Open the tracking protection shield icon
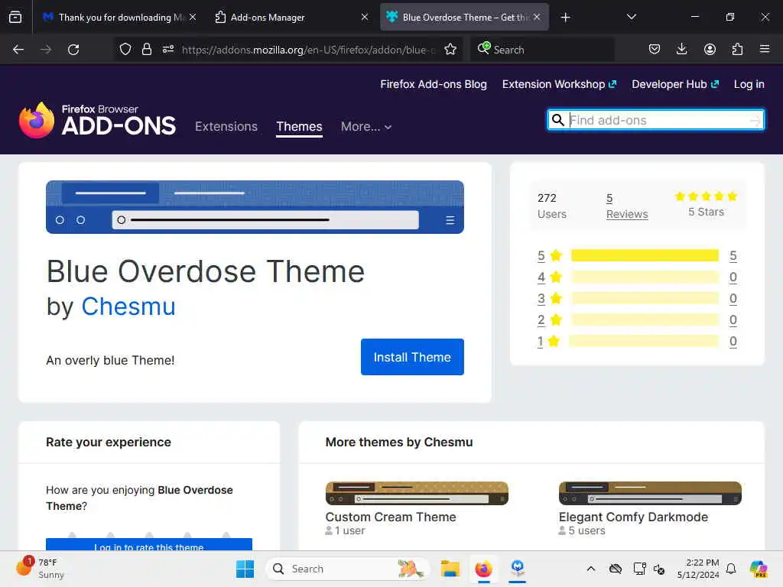Viewport: 783px width, 587px height. 125,49
